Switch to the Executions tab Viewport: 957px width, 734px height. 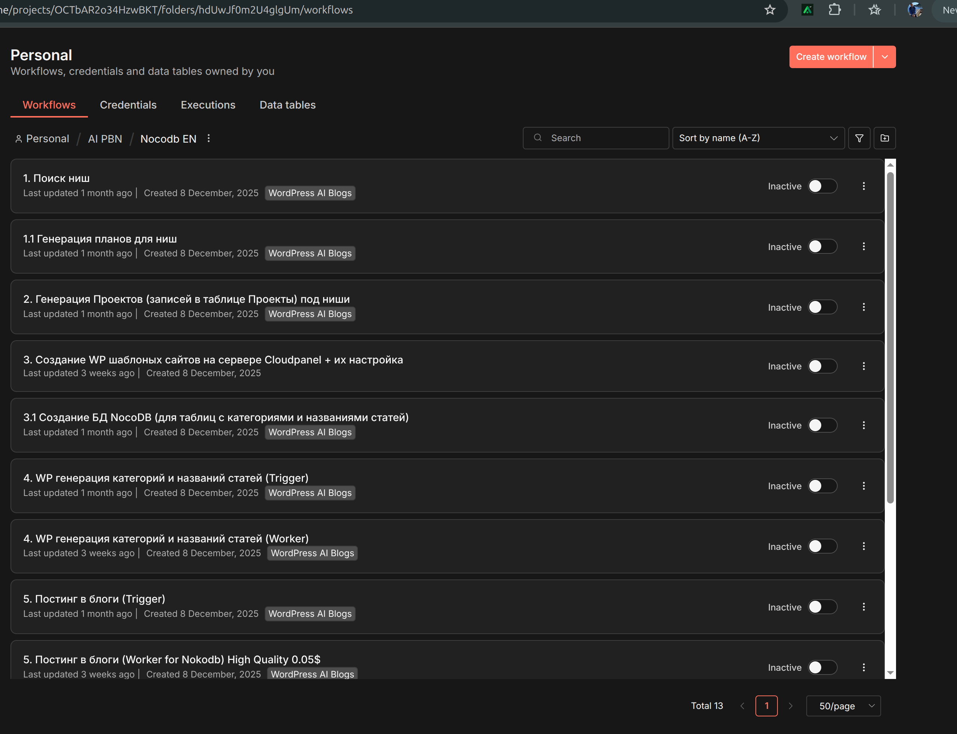(x=208, y=105)
